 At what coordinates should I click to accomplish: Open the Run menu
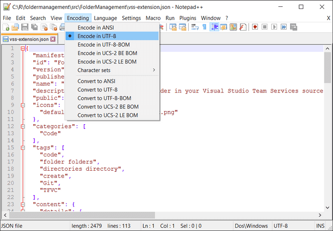[x=170, y=18]
